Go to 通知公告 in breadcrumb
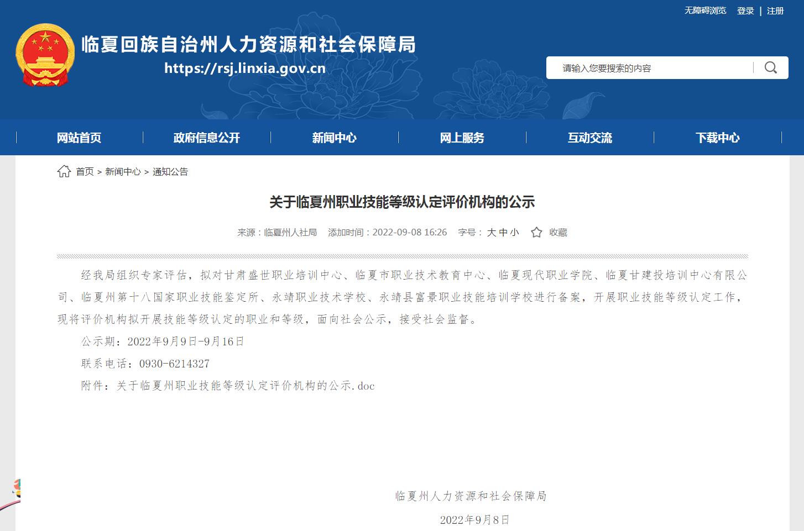 pos(170,172)
